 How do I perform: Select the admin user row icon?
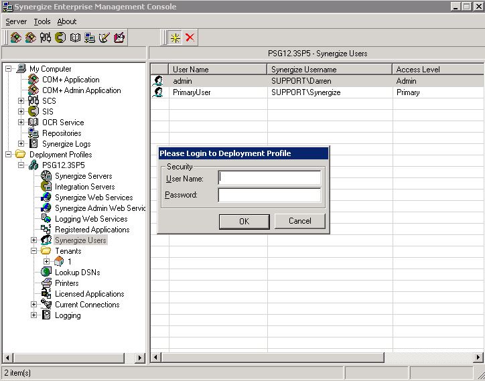(159, 81)
